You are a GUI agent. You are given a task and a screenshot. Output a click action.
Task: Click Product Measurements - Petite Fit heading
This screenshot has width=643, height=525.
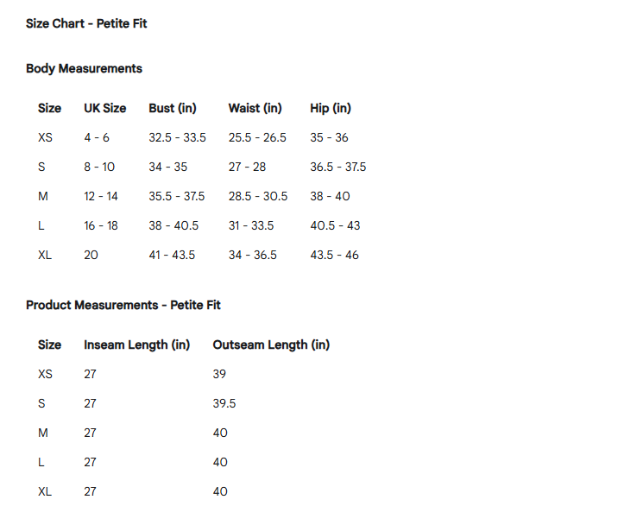123,305
